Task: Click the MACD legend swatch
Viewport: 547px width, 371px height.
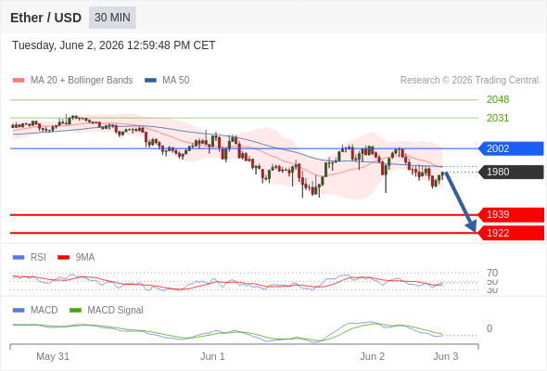Action: pos(19,311)
